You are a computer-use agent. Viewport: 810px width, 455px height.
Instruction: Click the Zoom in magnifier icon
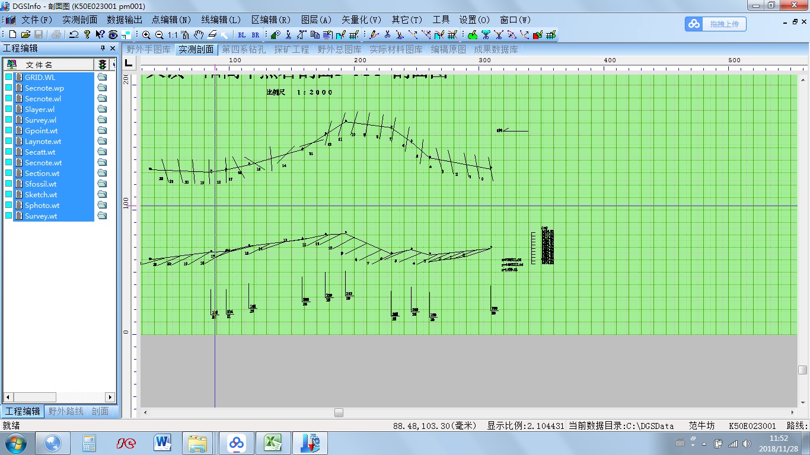click(146, 35)
